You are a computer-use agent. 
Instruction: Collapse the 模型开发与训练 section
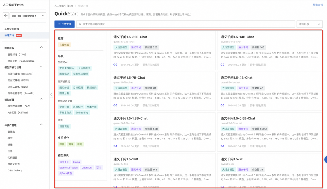coord(41,67)
